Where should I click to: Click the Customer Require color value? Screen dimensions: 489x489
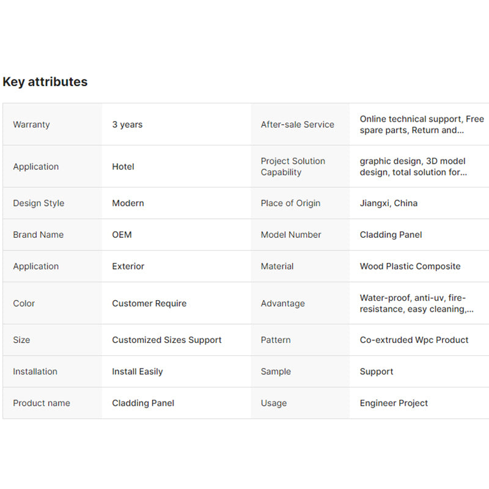pyautogui.click(x=149, y=304)
